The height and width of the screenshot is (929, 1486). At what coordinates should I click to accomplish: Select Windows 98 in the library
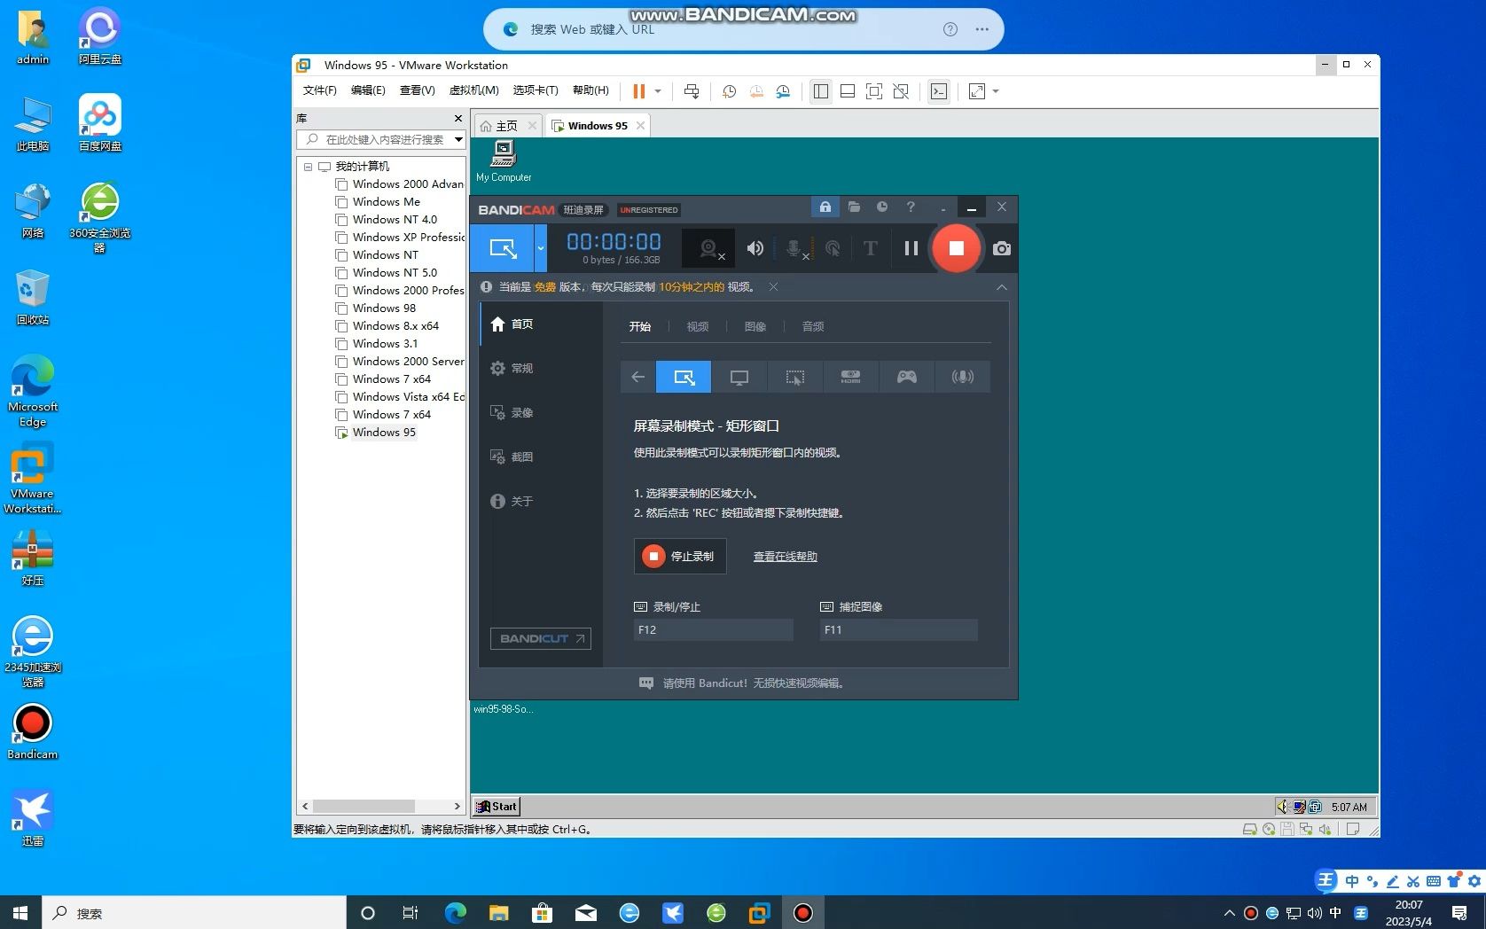click(384, 308)
